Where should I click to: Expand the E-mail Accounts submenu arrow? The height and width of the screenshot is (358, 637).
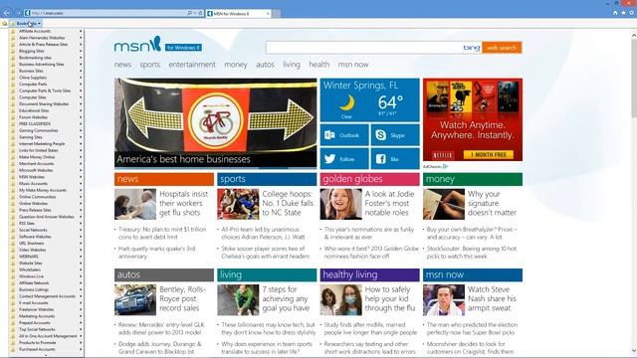pyautogui.click(x=81, y=302)
